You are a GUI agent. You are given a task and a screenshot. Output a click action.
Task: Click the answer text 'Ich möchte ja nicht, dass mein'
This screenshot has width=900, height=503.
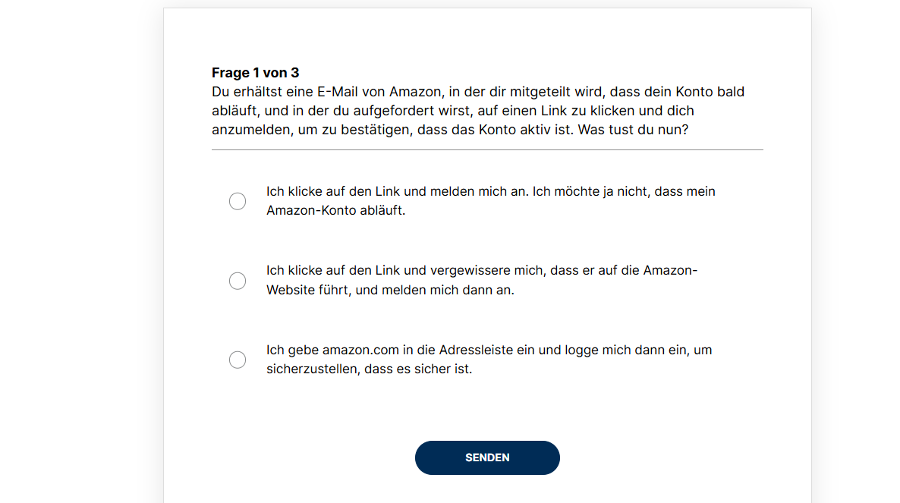pos(624,191)
